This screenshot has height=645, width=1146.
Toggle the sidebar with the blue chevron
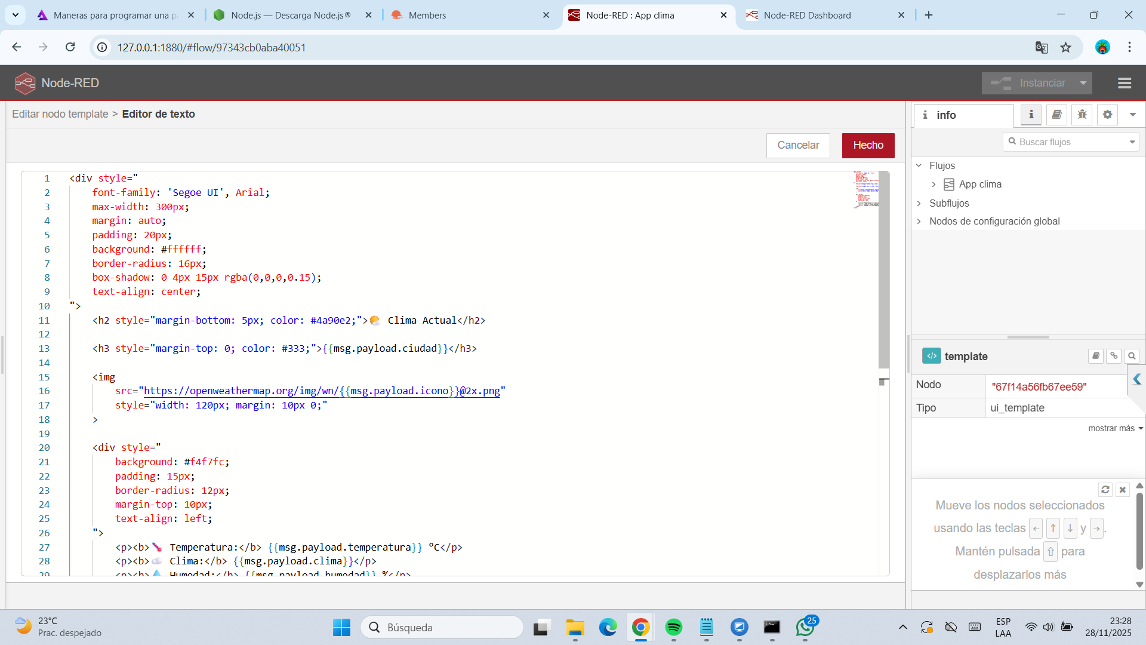point(1137,379)
